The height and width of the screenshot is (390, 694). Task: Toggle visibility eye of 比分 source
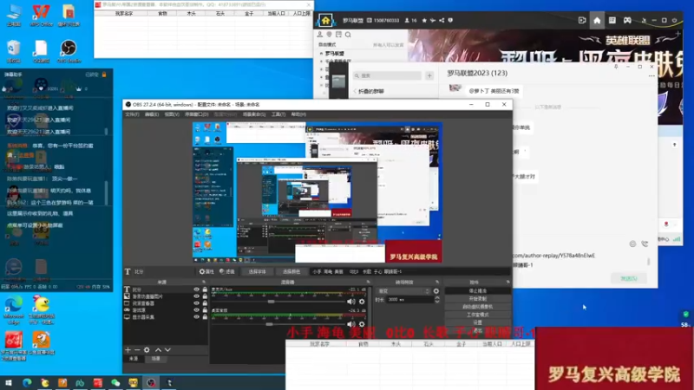click(x=196, y=289)
